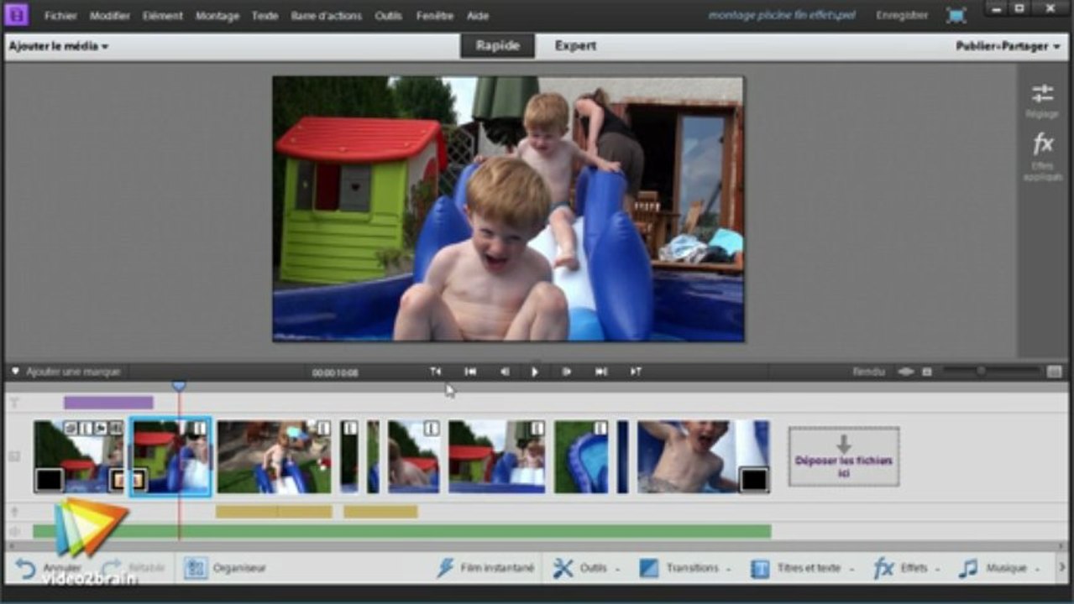The height and width of the screenshot is (604, 1074).
Task: Jump to the start of the movie
Action: pyautogui.click(x=470, y=372)
